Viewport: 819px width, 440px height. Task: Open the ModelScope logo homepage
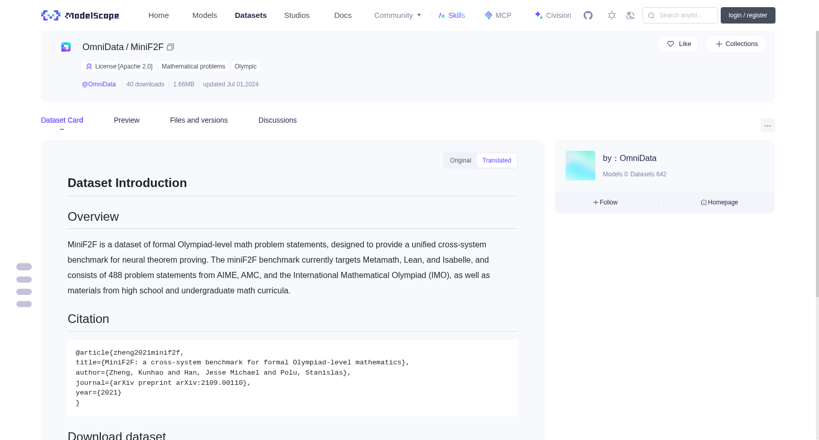coord(80,15)
